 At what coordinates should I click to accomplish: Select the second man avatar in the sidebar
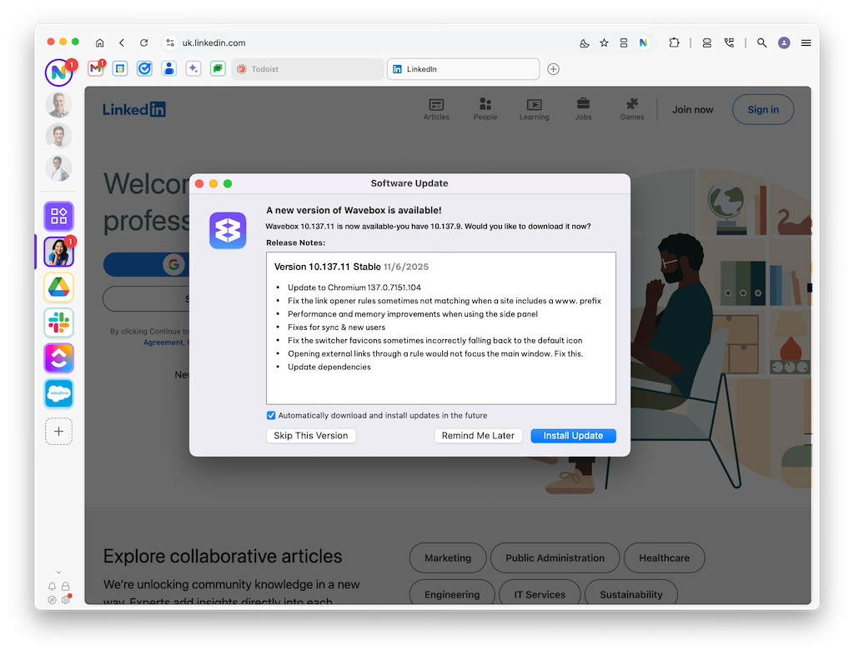59,137
